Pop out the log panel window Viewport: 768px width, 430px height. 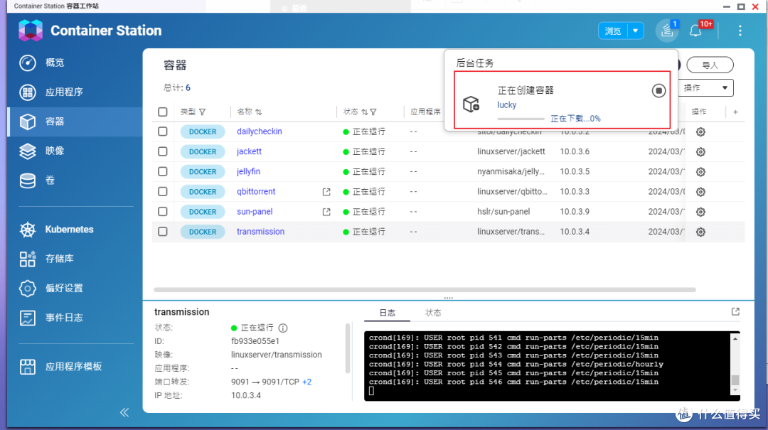point(735,311)
